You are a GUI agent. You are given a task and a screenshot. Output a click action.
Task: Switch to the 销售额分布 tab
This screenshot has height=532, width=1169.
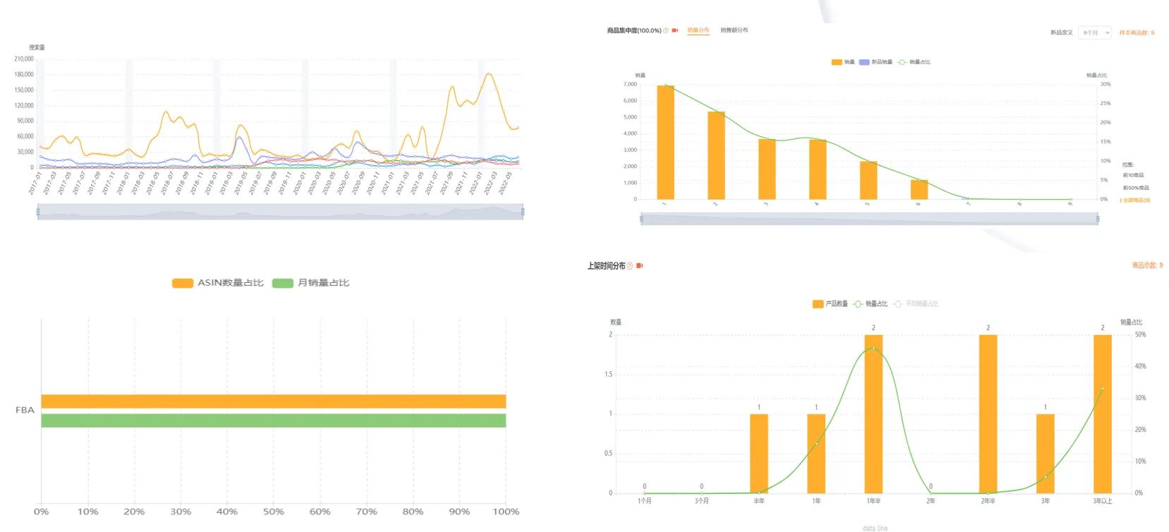734,30
